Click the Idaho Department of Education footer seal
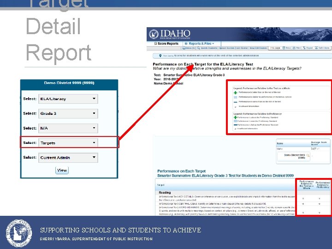This screenshot has height=249, width=332. 19,233
